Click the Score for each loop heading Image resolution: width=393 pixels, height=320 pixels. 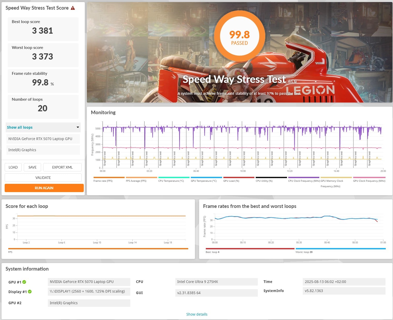coord(27,206)
